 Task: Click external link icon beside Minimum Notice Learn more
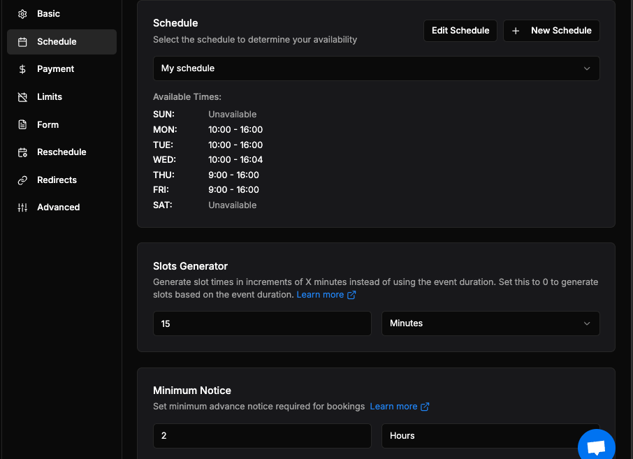click(425, 407)
